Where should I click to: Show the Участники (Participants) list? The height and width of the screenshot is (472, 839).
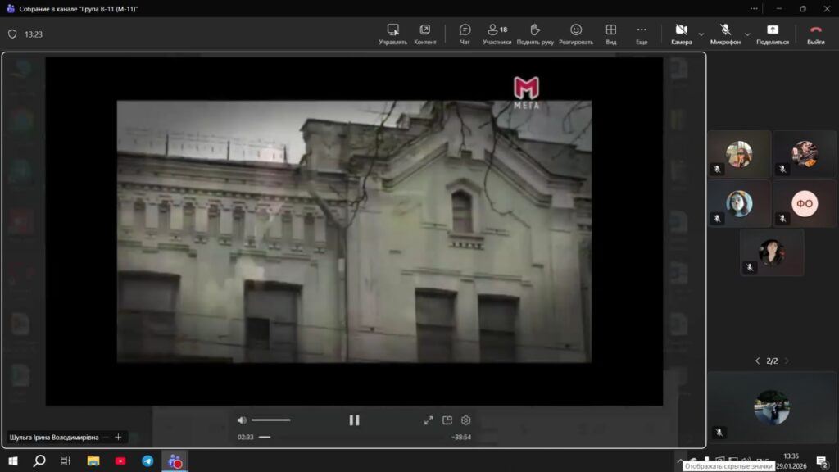tap(497, 34)
